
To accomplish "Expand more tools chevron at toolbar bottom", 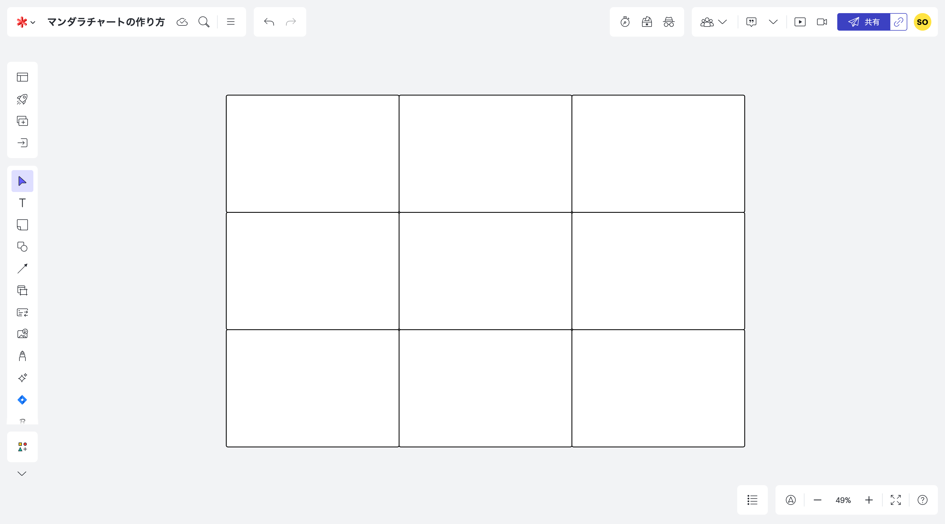I will click(x=22, y=473).
